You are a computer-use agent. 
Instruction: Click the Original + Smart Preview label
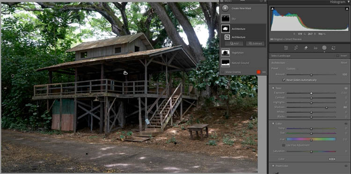pyautogui.click(x=288, y=39)
